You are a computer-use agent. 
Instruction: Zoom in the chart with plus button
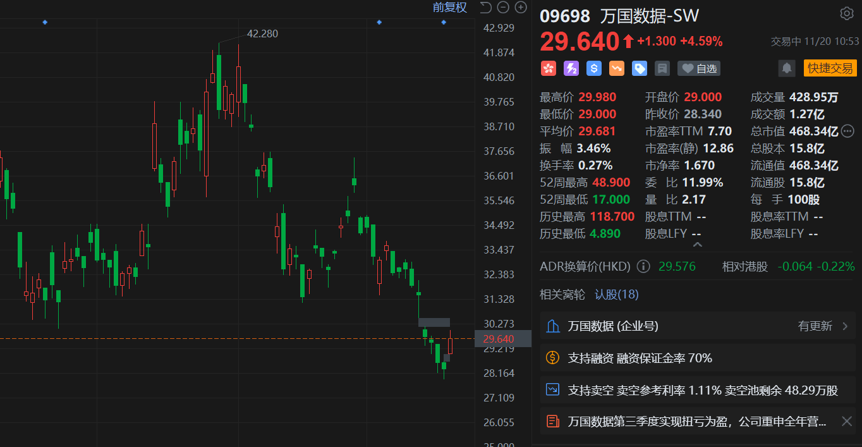[x=521, y=8]
